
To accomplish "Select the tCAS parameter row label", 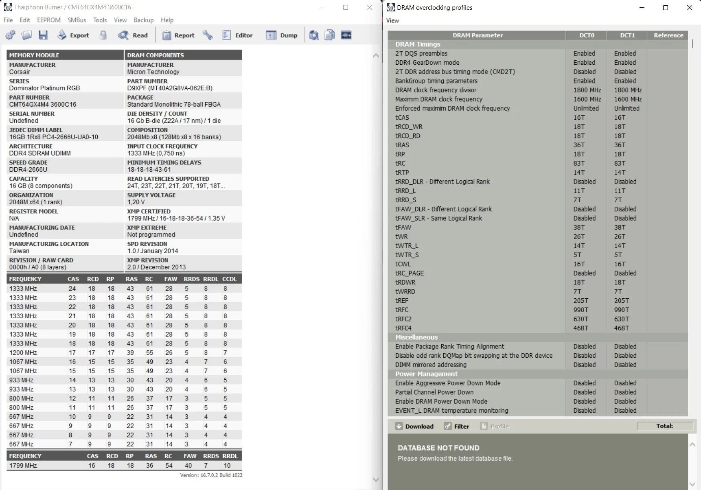I will pos(402,118).
